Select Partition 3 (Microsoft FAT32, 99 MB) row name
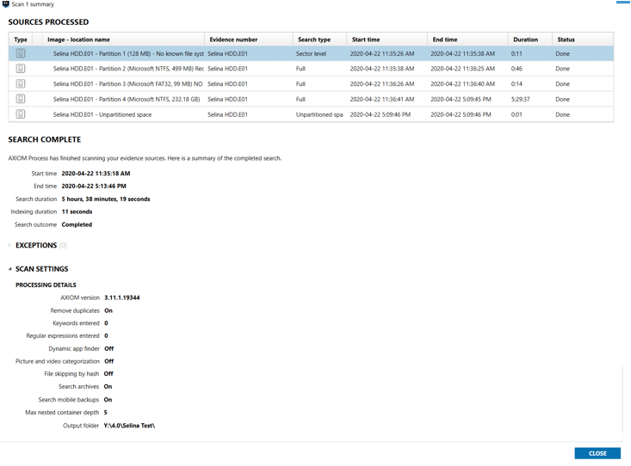This screenshot has width=631, height=466. 128,84
